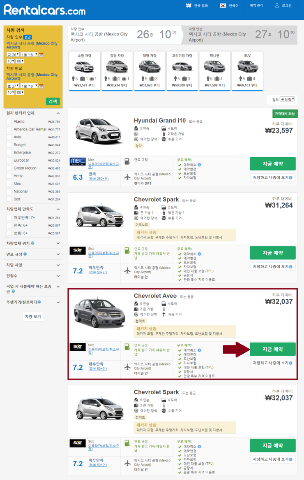The width and height of the screenshot is (304, 480).
Task: Expand the 인원수 filter section
Action: coord(58,276)
